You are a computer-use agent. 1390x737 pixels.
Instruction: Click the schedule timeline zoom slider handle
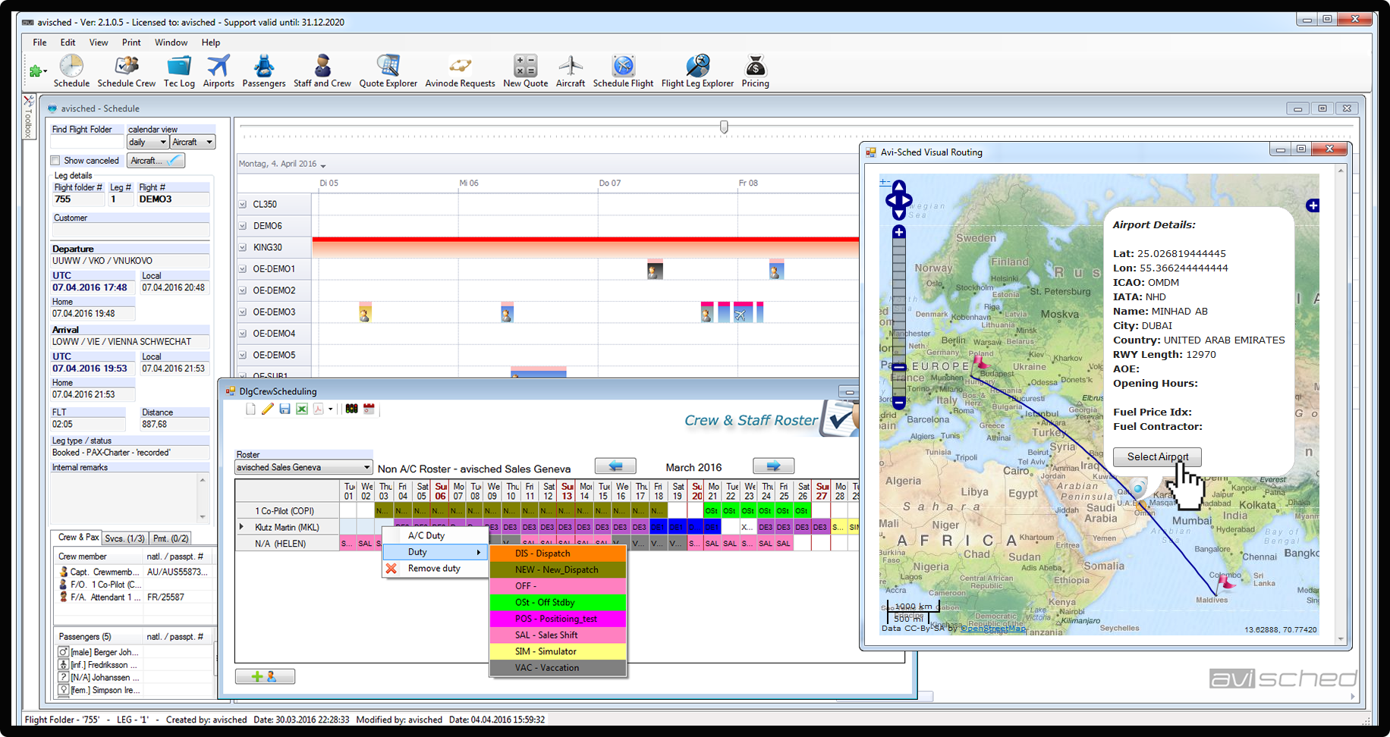tap(724, 127)
